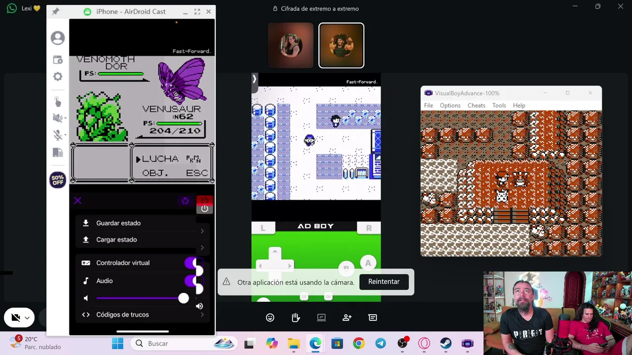The image size is (632, 355).
Task: Click the WhatsApp logo in title bar
Action: click(x=12, y=8)
